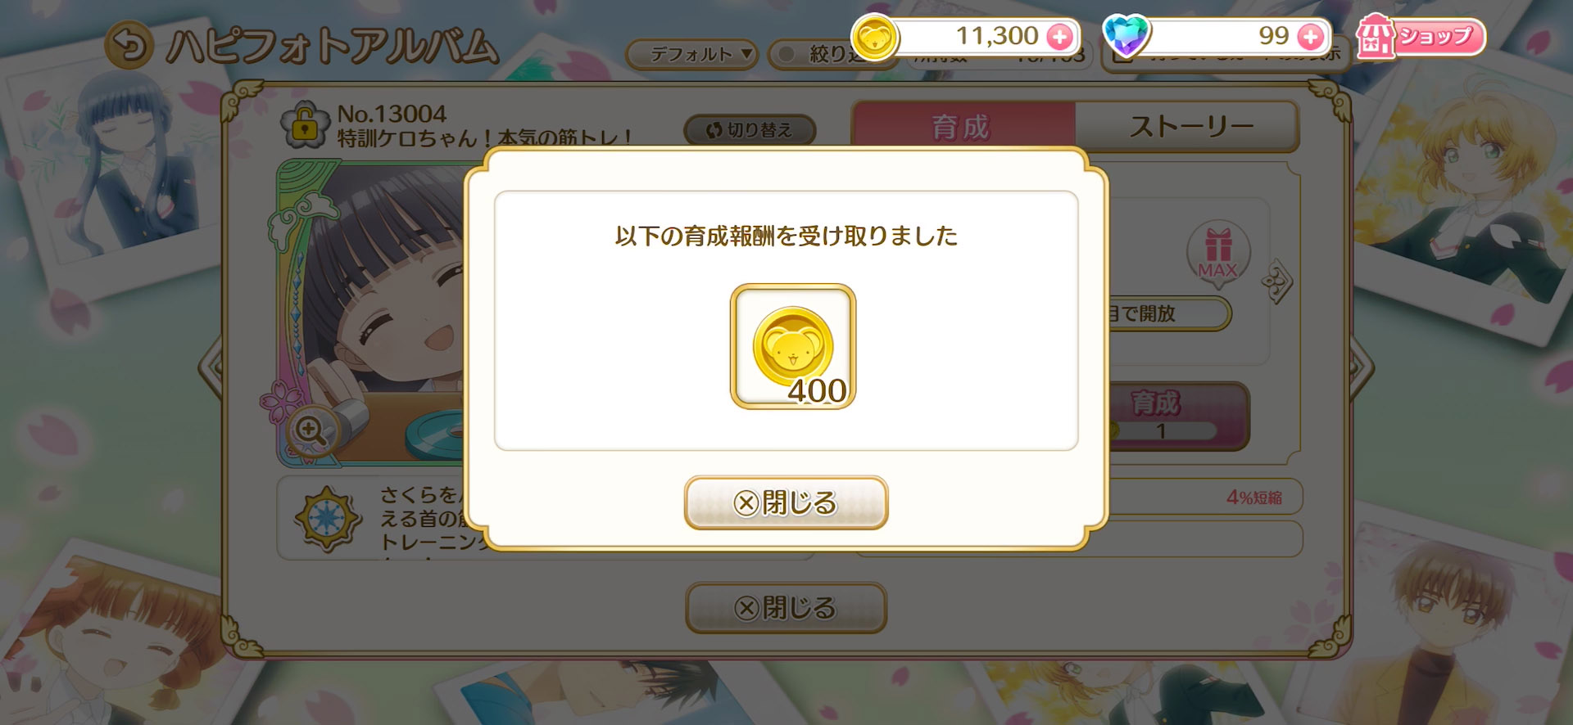The image size is (1573, 725).
Task: Add coins with the plus button
Action: [1059, 37]
